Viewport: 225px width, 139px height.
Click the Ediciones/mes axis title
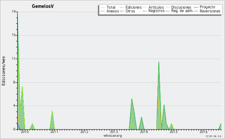(x=3, y=71)
